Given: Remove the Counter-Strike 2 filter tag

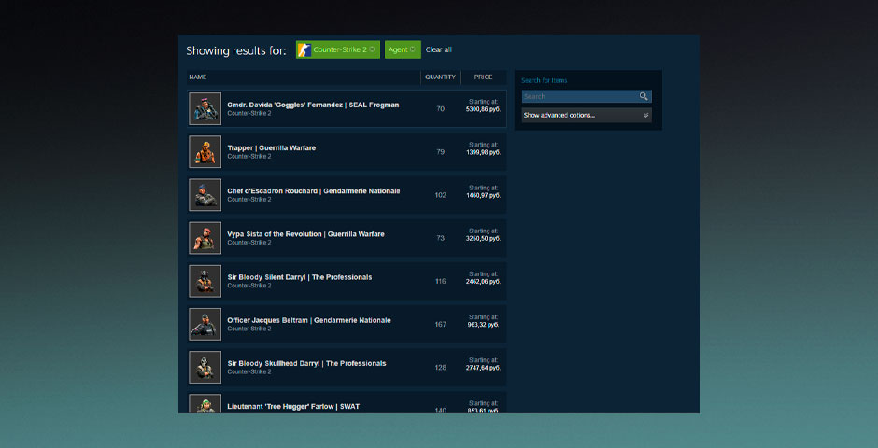Looking at the screenshot, I should coord(373,49).
